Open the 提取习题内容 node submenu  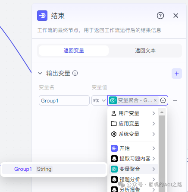133,159
